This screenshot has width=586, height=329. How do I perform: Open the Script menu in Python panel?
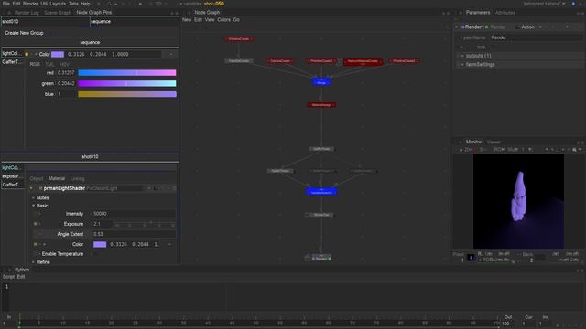click(x=8, y=277)
